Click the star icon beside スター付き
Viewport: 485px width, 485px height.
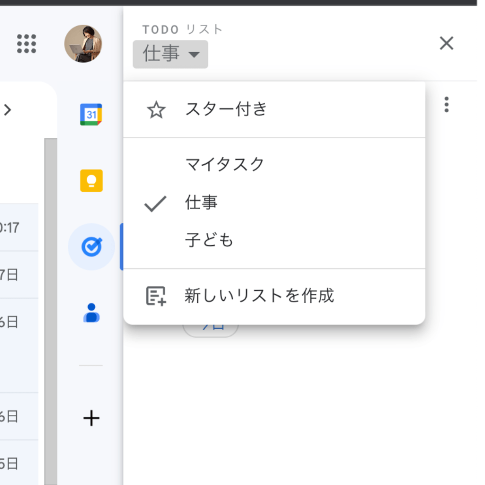(156, 110)
